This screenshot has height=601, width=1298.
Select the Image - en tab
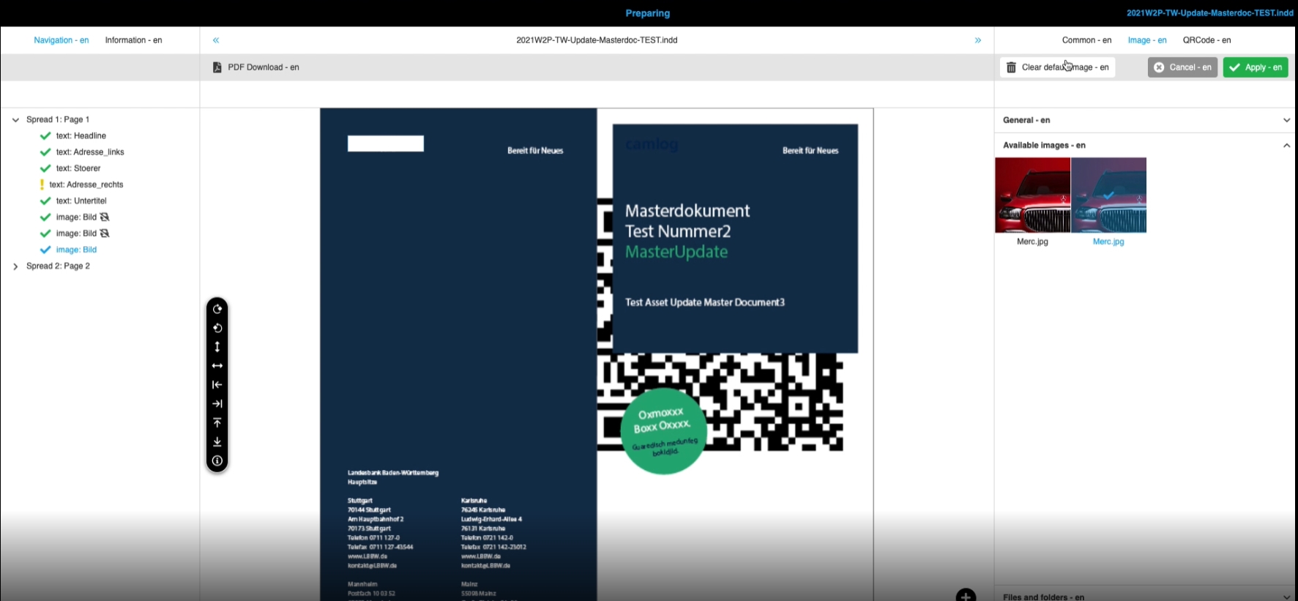point(1147,40)
